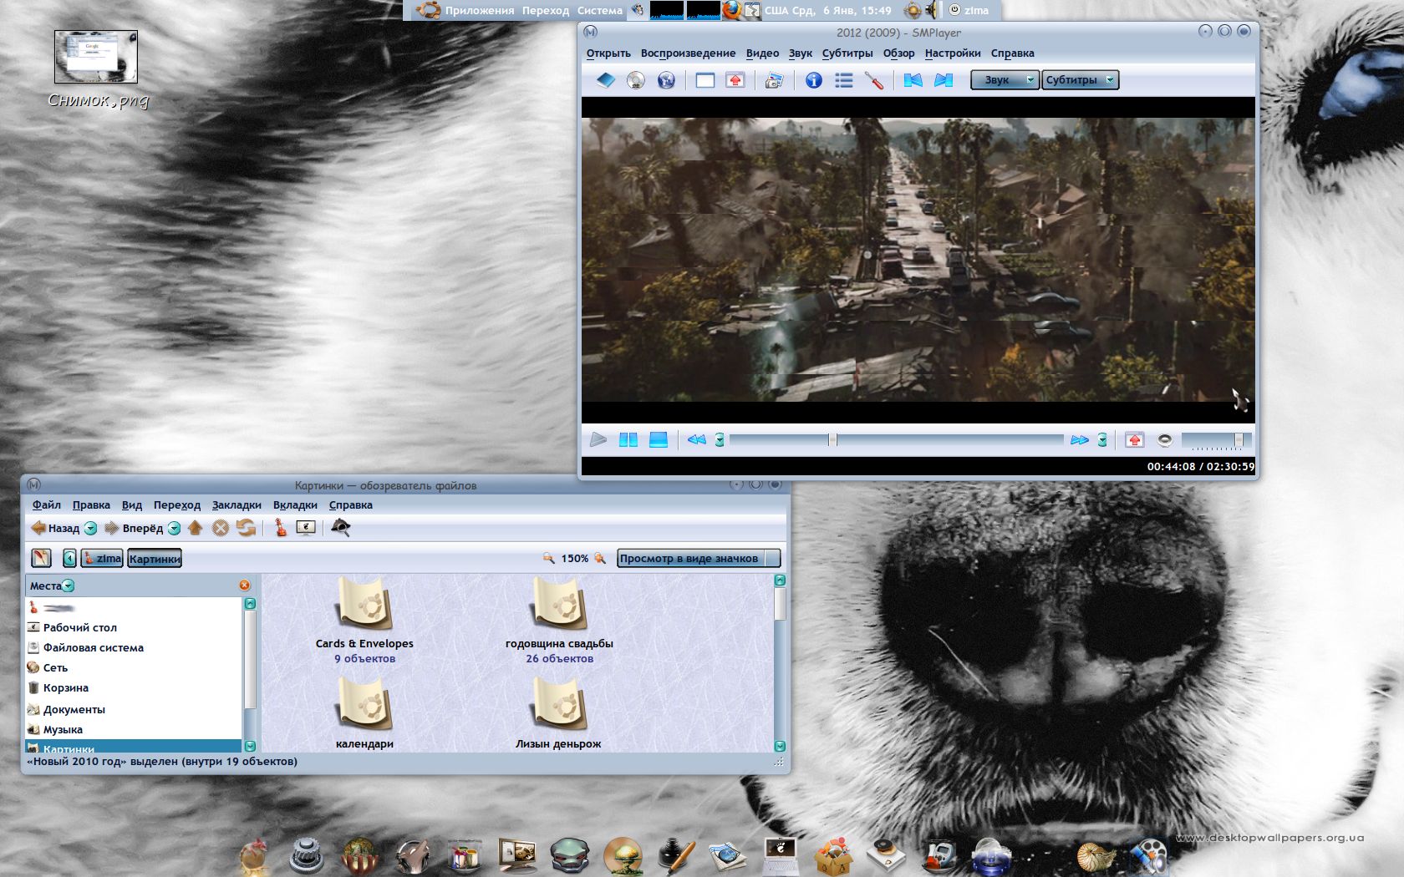Open the Закладки menu in file browser
Viewport: 1404px width, 877px height.
(x=237, y=505)
